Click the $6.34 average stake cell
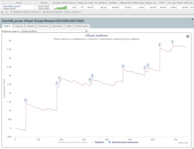194x149 pixels. [x=89, y=7]
